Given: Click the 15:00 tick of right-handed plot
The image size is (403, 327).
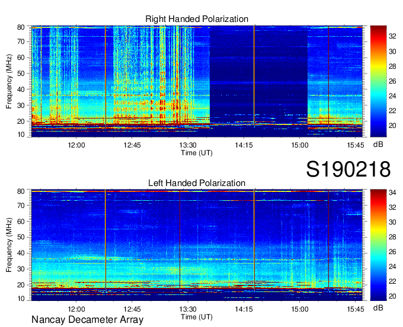Looking at the screenshot, I should [x=300, y=145].
